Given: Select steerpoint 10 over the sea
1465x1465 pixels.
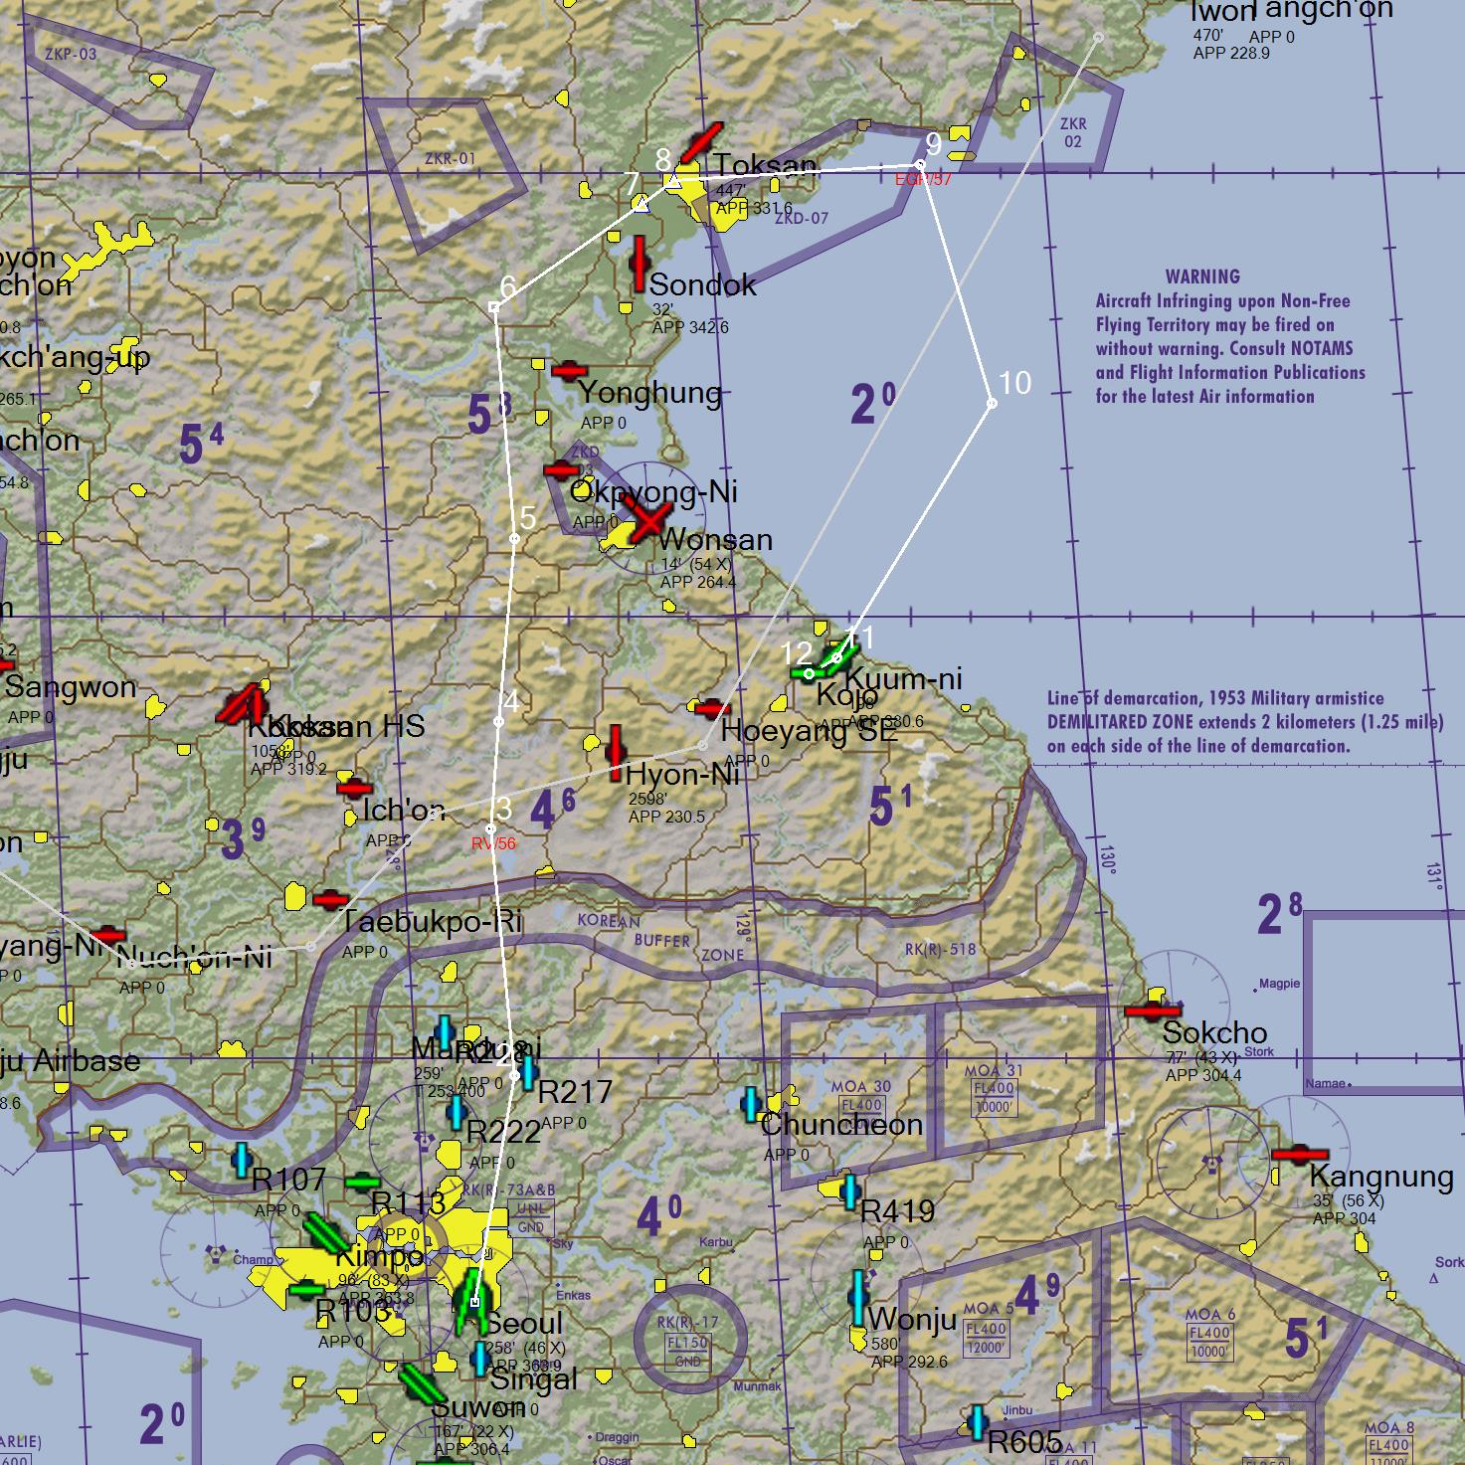Looking at the screenshot, I should [x=991, y=403].
